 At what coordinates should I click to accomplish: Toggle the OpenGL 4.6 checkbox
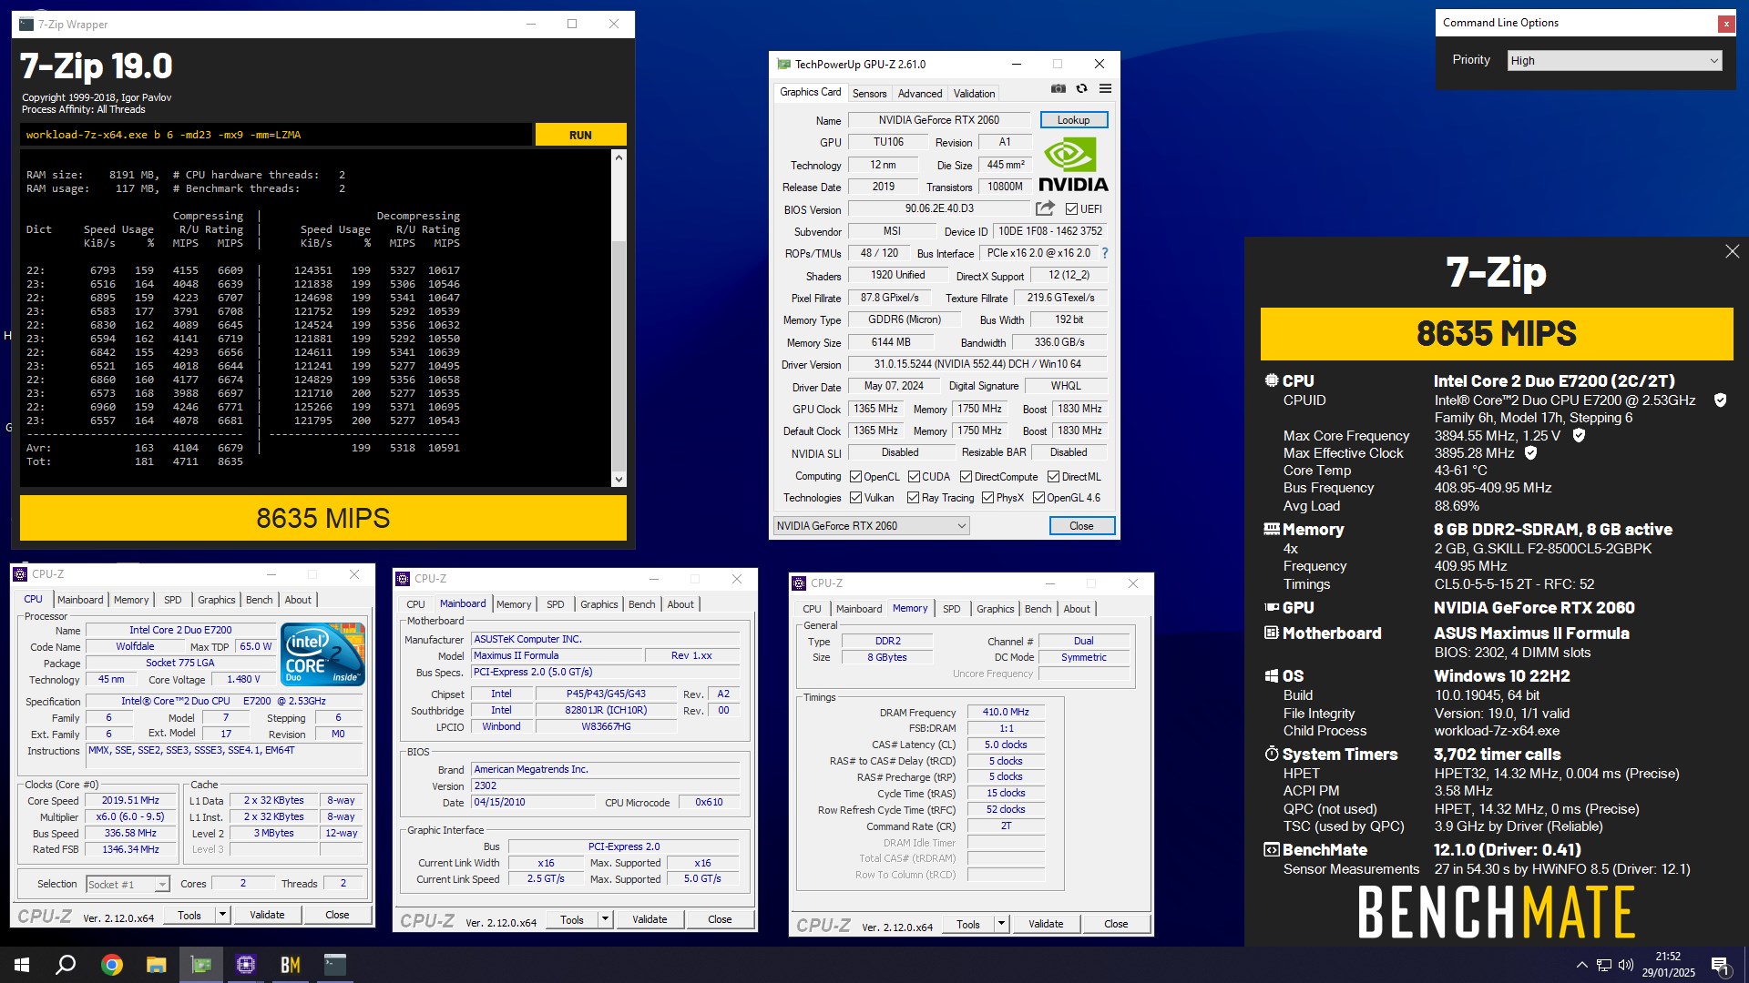coord(1038,498)
